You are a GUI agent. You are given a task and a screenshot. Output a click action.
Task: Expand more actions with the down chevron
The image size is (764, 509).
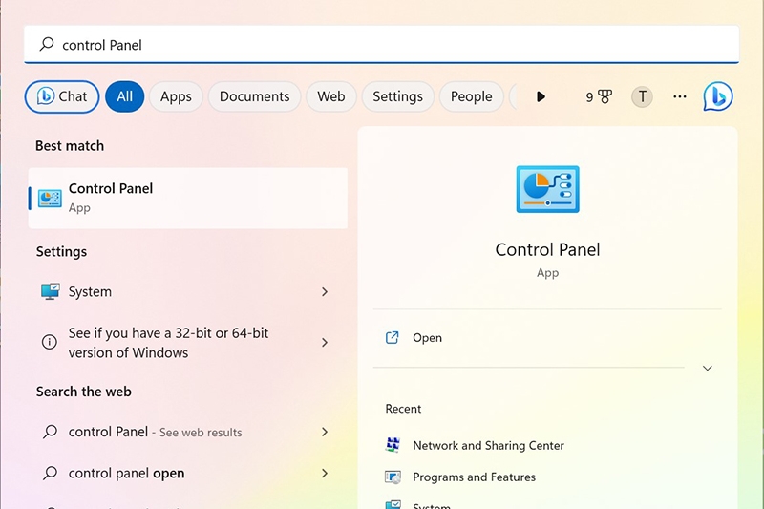(708, 368)
